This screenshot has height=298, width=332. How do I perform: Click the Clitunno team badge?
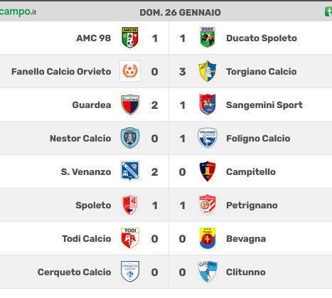click(208, 272)
